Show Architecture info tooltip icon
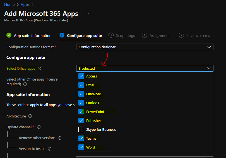226x158 pixels. click(30, 116)
